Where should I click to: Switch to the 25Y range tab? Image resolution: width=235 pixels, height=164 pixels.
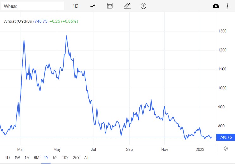[x=76, y=158]
